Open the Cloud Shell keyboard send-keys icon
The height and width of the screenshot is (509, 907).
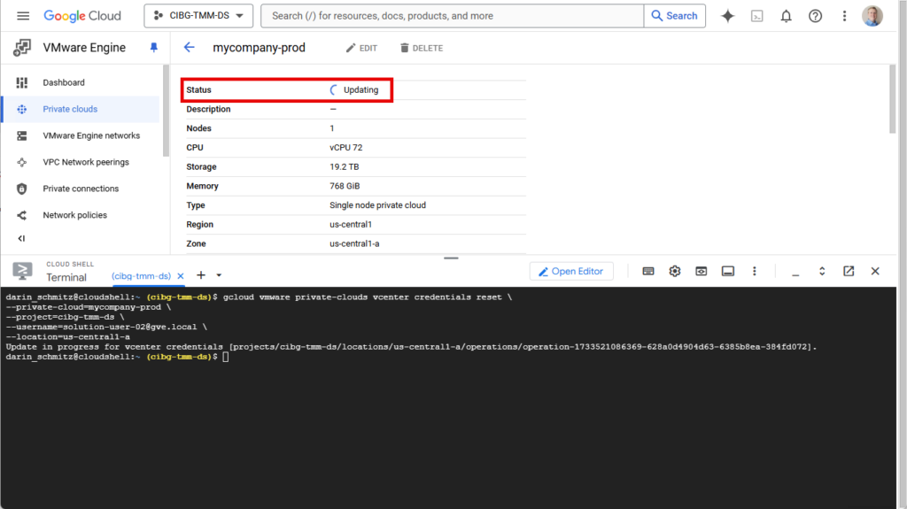point(648,271)
